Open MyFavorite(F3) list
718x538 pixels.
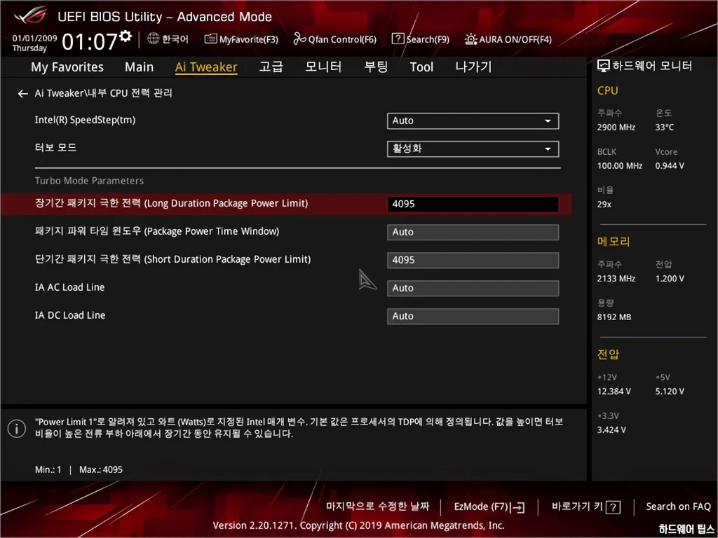[x=241, y=39]
